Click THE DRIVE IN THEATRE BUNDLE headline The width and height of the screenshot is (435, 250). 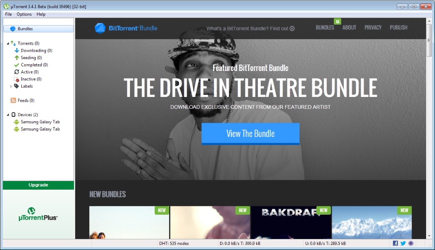(x=251, y=88)
